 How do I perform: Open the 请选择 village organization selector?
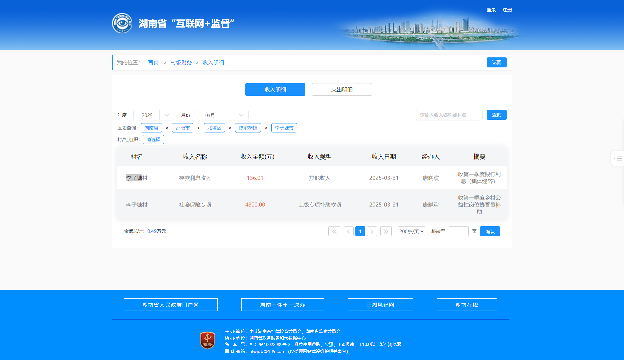(x=153, y=139)
